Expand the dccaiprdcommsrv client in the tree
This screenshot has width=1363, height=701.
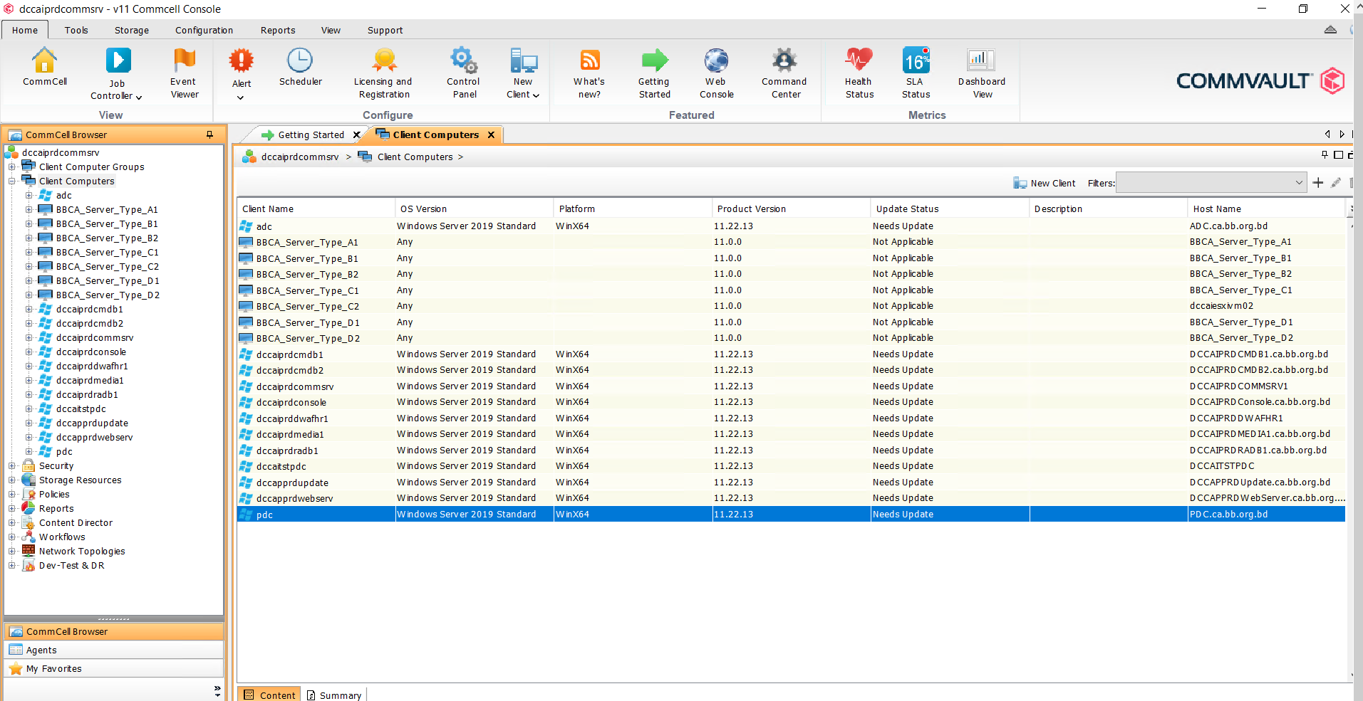coord(29,337)
